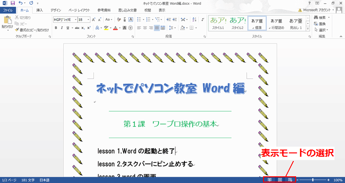Open Word help with question mark icon
This screenshot has width=345, height=183.
coord(310,3)
